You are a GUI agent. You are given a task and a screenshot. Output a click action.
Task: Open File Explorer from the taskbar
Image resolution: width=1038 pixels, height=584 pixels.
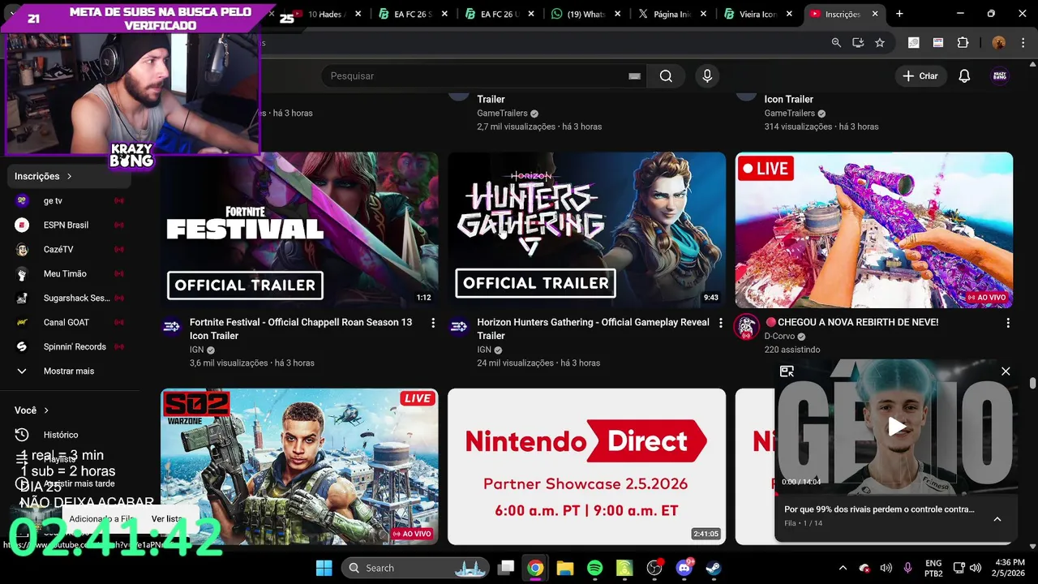565,568
